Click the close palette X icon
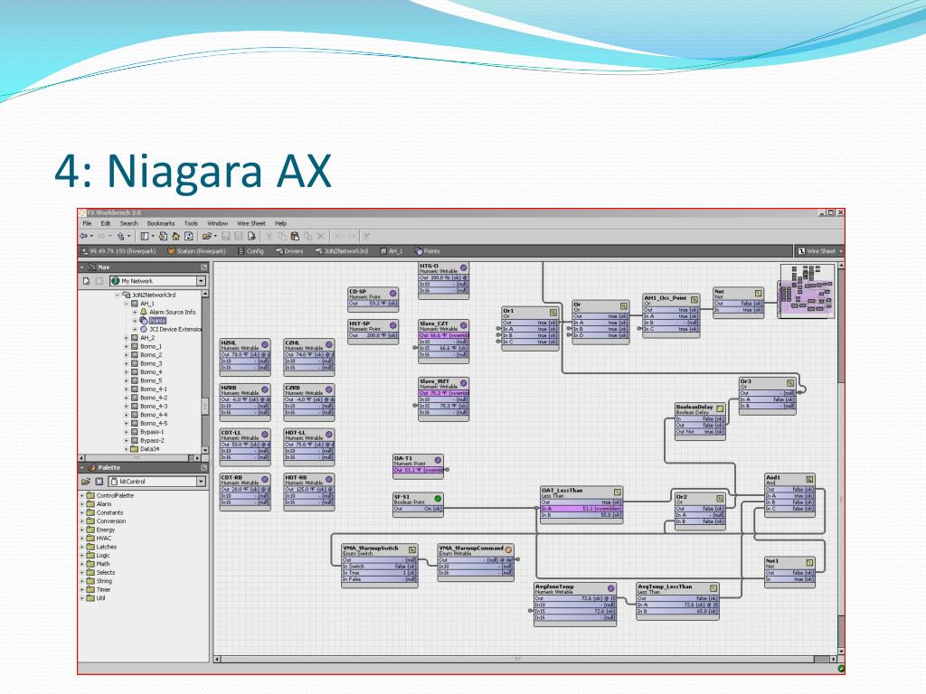The image size is (926, 694). 99,482
